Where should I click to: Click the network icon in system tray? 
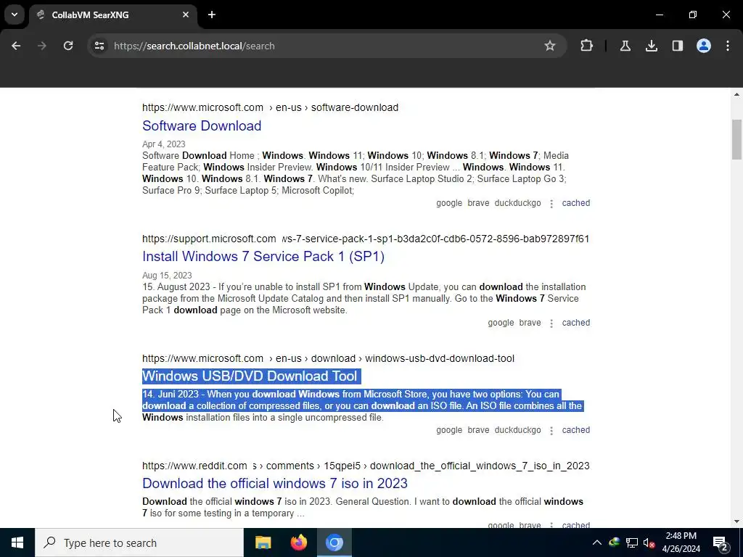coord(632,542)
